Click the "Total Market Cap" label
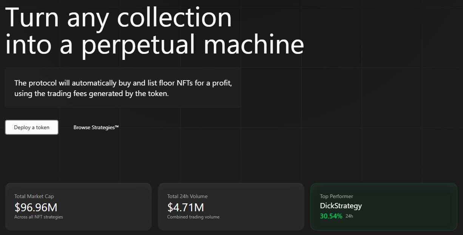This screenshot has width=463, height=235. [34, 196]
